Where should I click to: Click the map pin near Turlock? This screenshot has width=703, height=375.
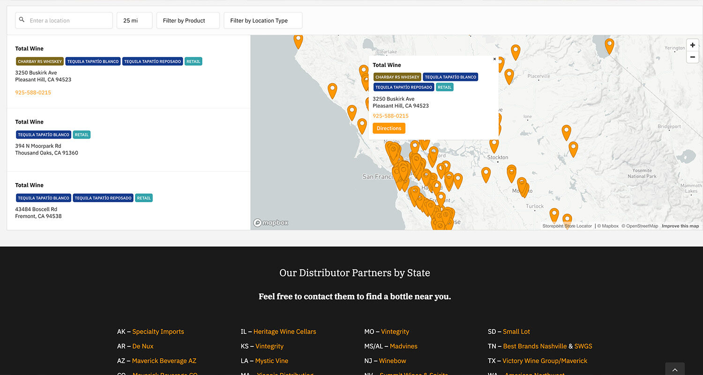[554, 214]
